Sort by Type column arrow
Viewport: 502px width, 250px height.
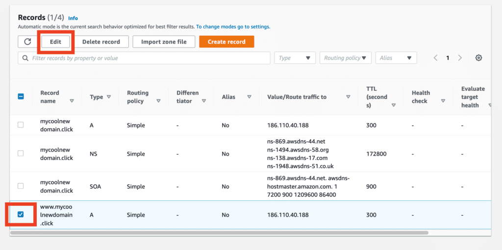pyautogui.click(x=109, y=97)
